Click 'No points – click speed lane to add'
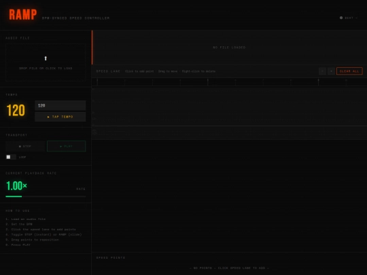 point(229,268)
